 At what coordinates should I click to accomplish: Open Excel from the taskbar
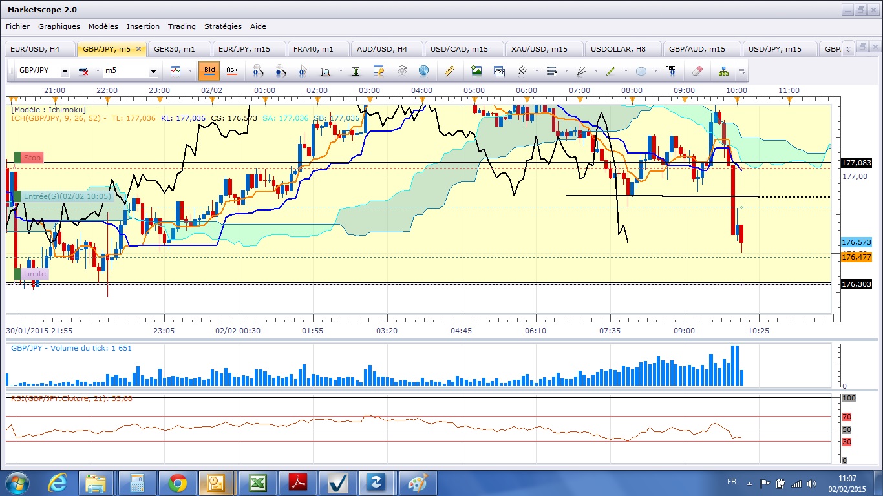(x=257, y=482)
